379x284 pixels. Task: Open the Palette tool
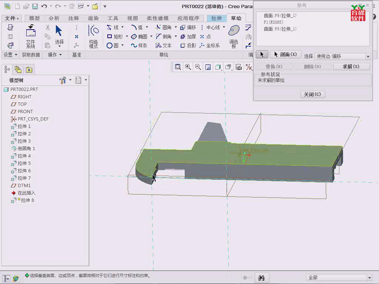234,36
